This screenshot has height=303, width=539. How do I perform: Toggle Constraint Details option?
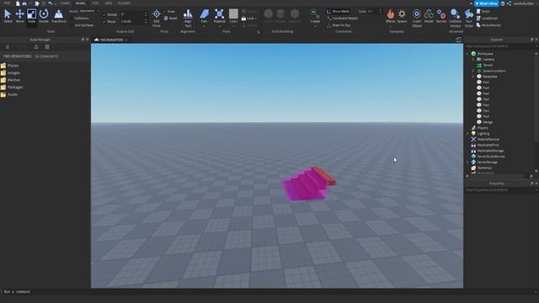point(342,19)
